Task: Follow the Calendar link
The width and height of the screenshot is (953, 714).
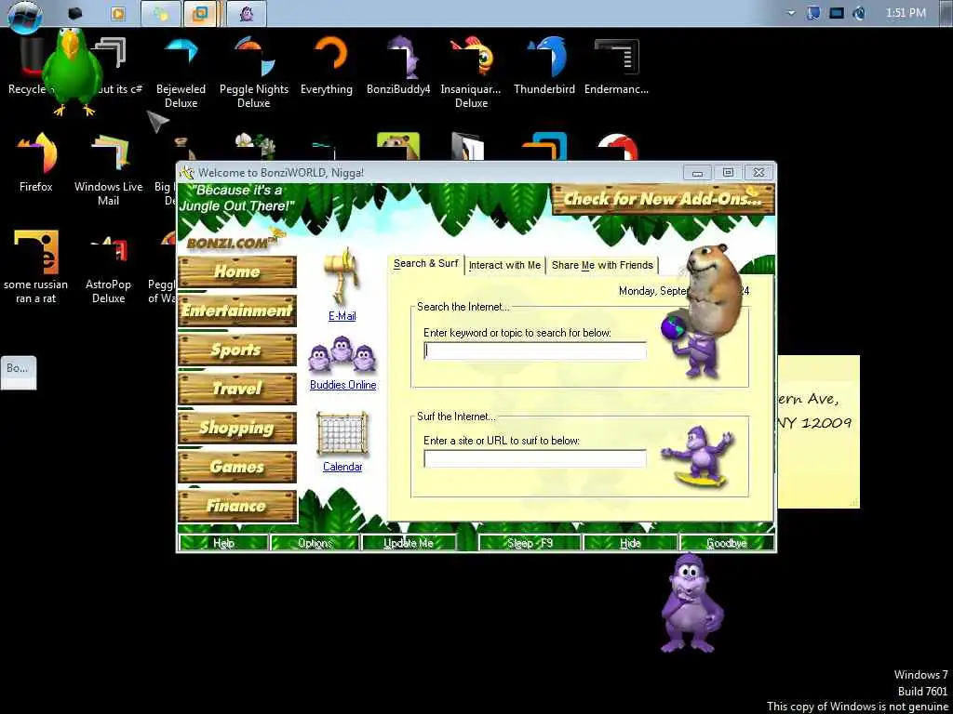Action: [x=342, y=467]
